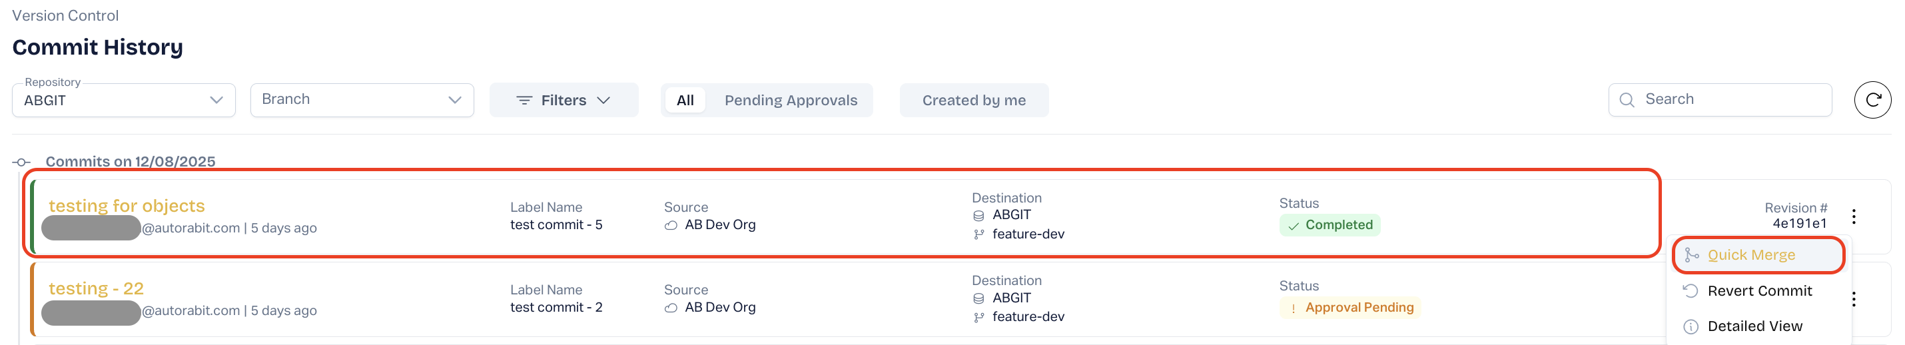Screen dimensions: 1905x345
Task: Select Detailed View menu entry
Action: tap(1754, 326)
